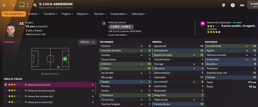The height and width of the screenshot is (107, 258).
Task: Open the Transferts menu
Action: (x=50, y=14)
